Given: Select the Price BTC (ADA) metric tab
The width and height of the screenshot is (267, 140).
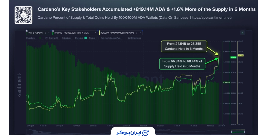Looking at the screenshot, I should click(x=35, y=33).
